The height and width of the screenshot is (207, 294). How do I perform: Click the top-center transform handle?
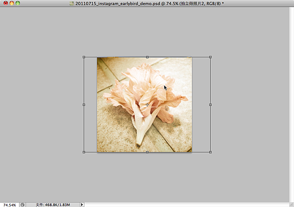(147, 57)
